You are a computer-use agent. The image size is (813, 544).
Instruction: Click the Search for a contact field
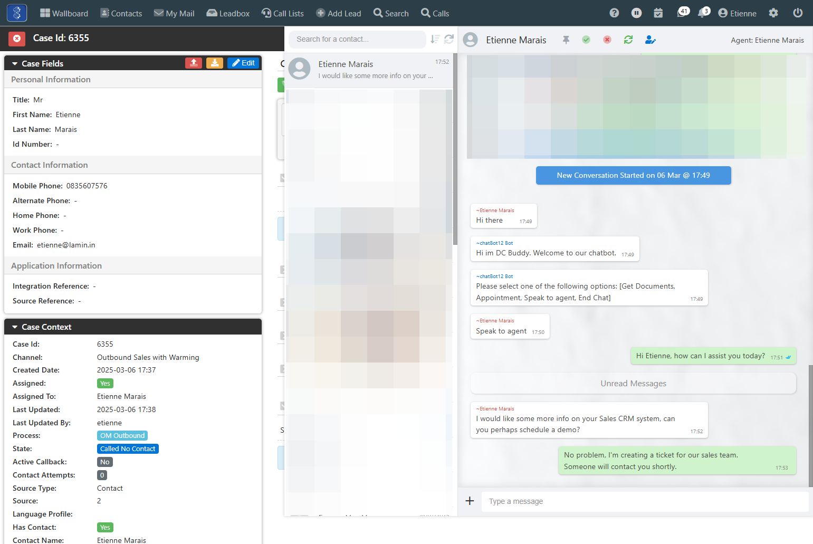pyautogui.click(x=357, y=39)
